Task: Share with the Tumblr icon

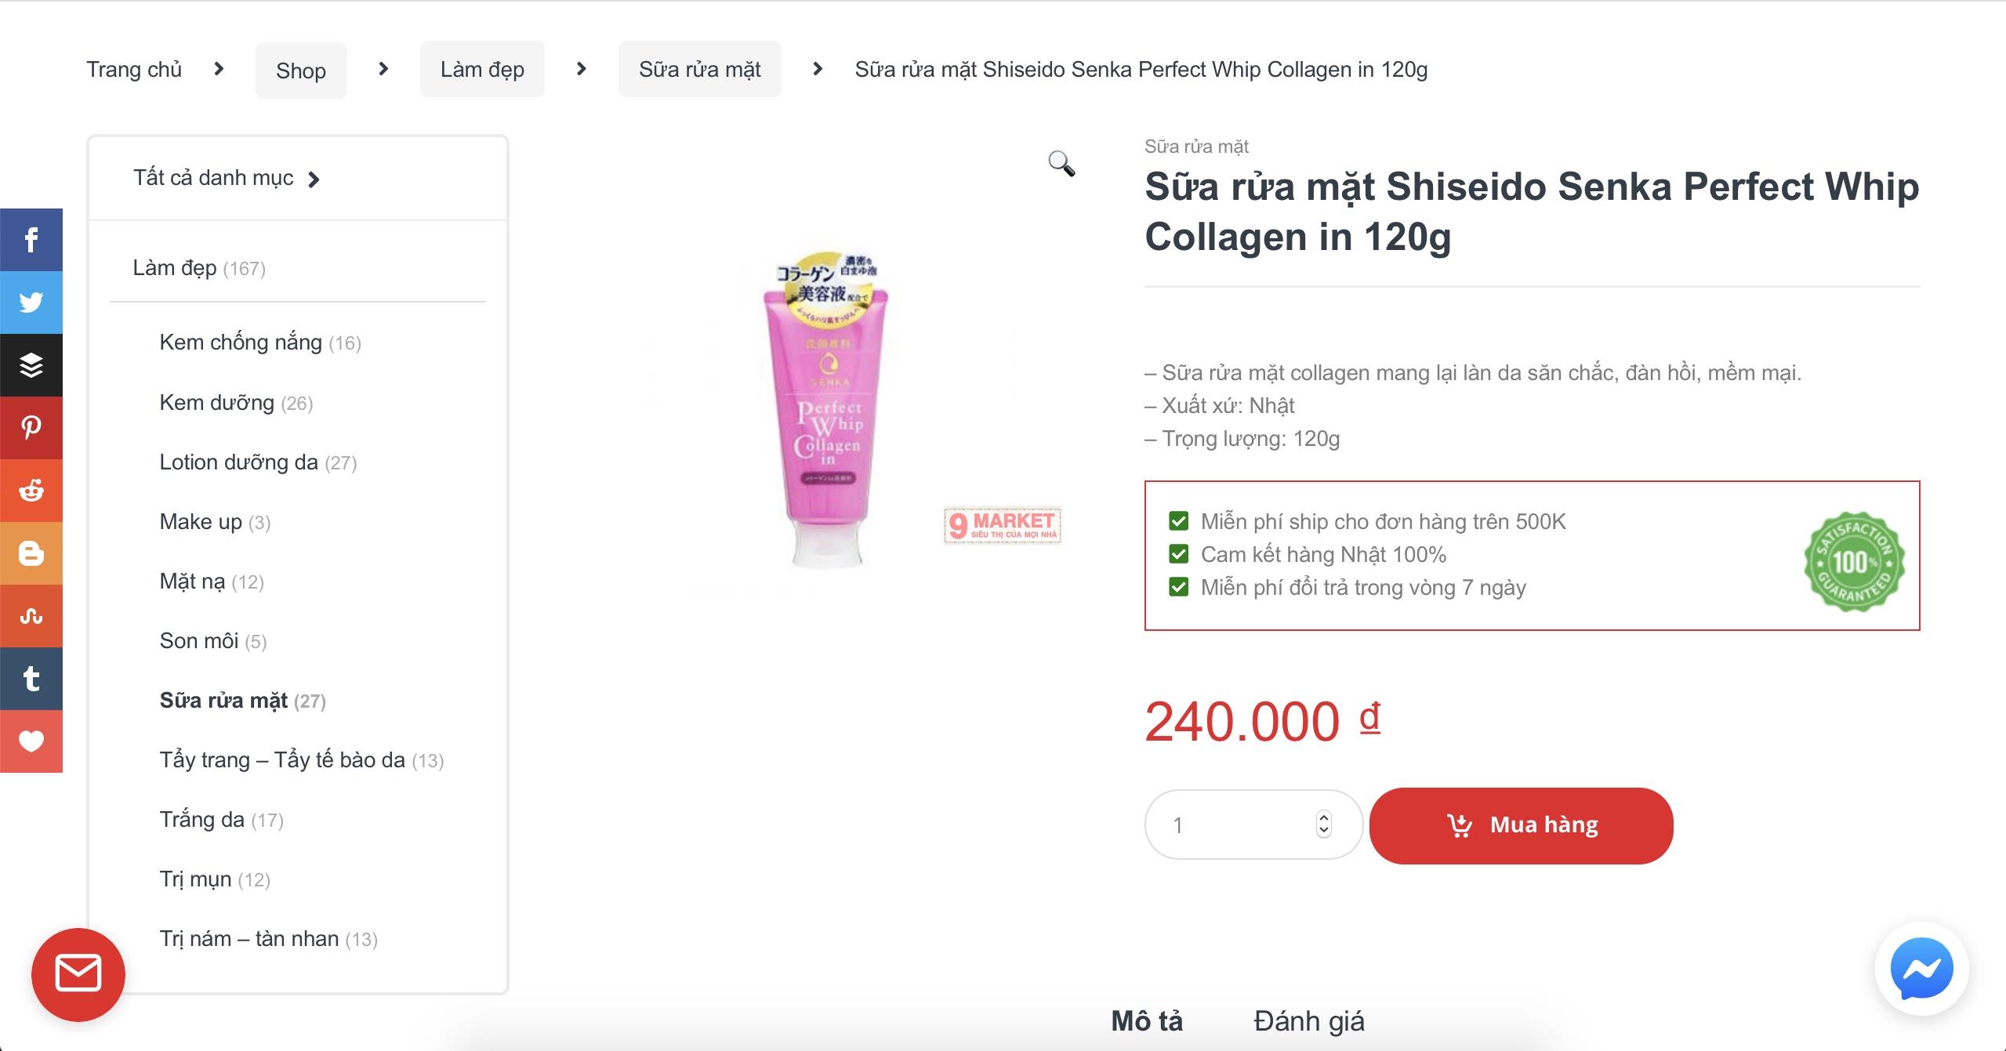Action: (31, 679)
